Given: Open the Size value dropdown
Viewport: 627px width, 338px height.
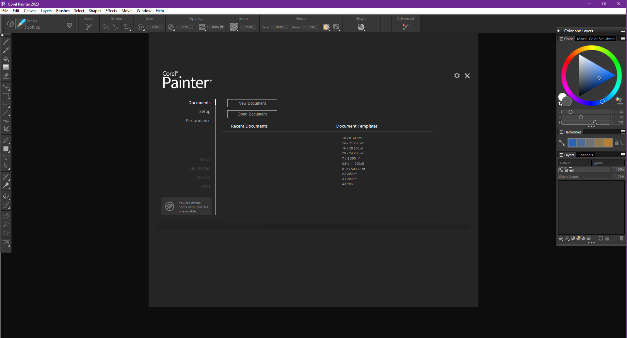Looking at the screenshot, I should [161, 27].
